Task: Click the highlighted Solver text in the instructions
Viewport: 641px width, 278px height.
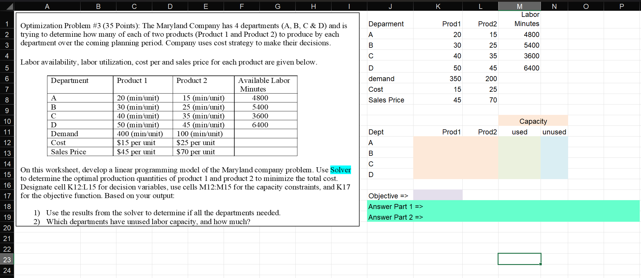Action: pos(340,170)
